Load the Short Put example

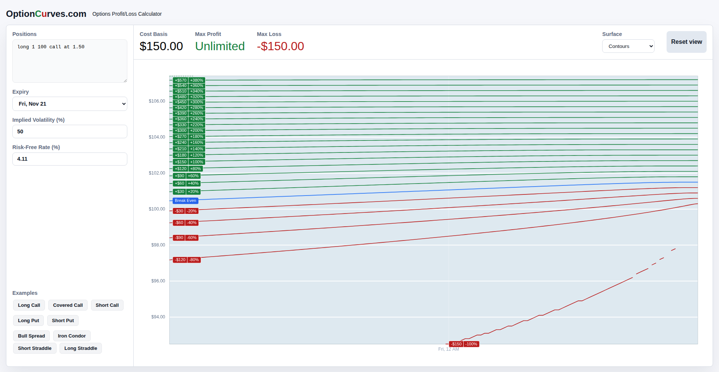[63, 321]
